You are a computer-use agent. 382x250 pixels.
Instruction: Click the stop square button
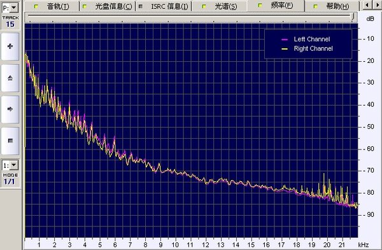pos(10,141)
